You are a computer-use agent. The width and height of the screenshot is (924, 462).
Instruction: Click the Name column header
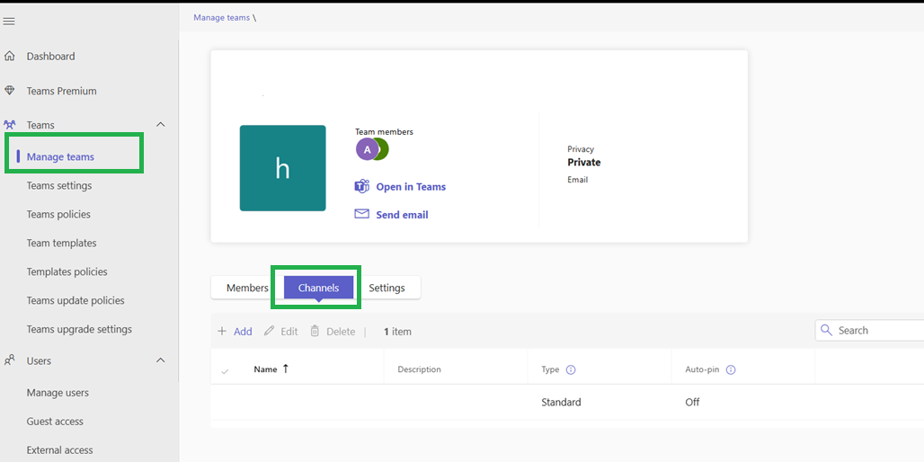[x=265, y=369]
